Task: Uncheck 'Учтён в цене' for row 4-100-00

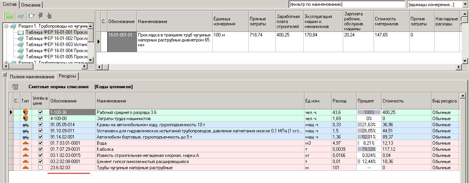Action: pos(40,119)
